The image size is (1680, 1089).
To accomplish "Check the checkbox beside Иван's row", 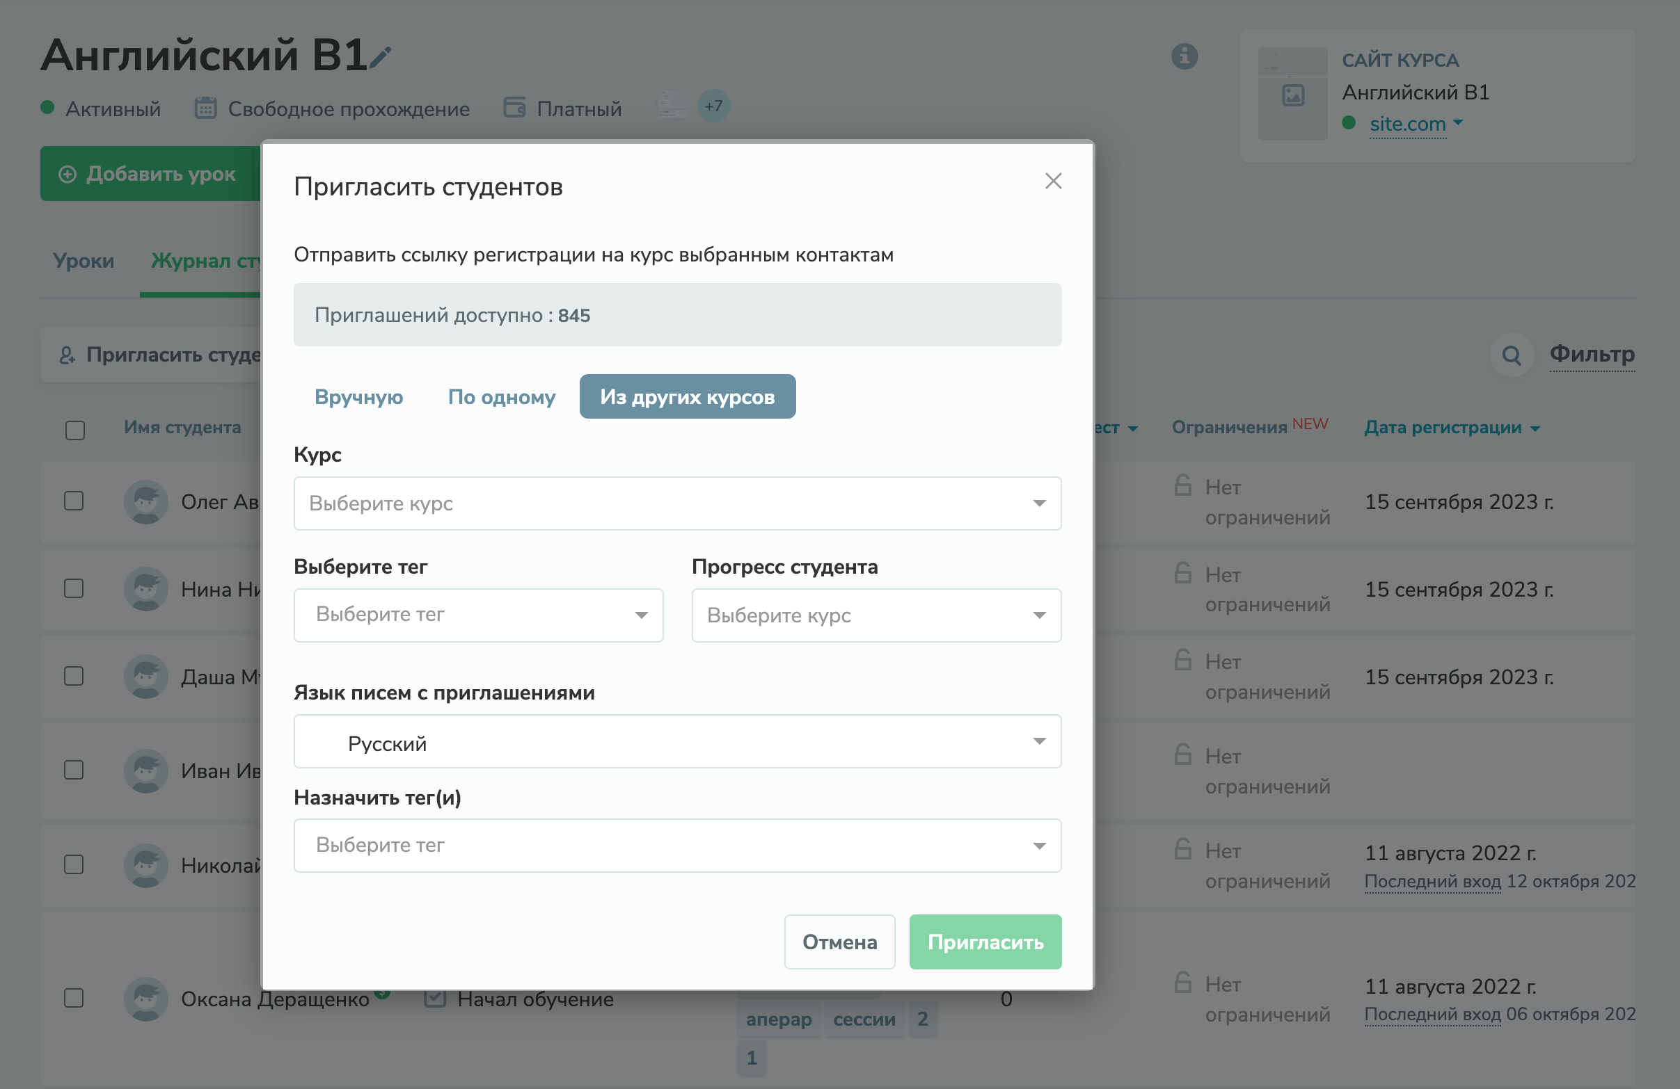I will pyautogui.click(x=73, y=771).
